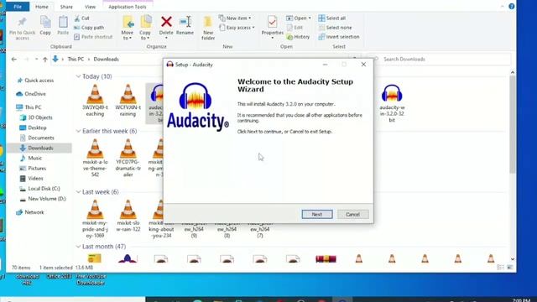Select the mixkit-slow-rain-122 file
537x302 pixels.
click(x=128, y=216)
